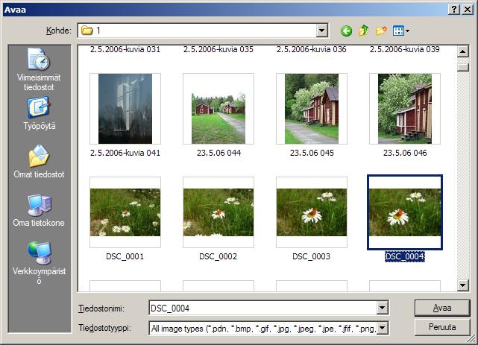Screen dimensions: 478x345
Task: Open Viimeisimmät tiedostot in the places bar
Action: (x=39, y=69)
